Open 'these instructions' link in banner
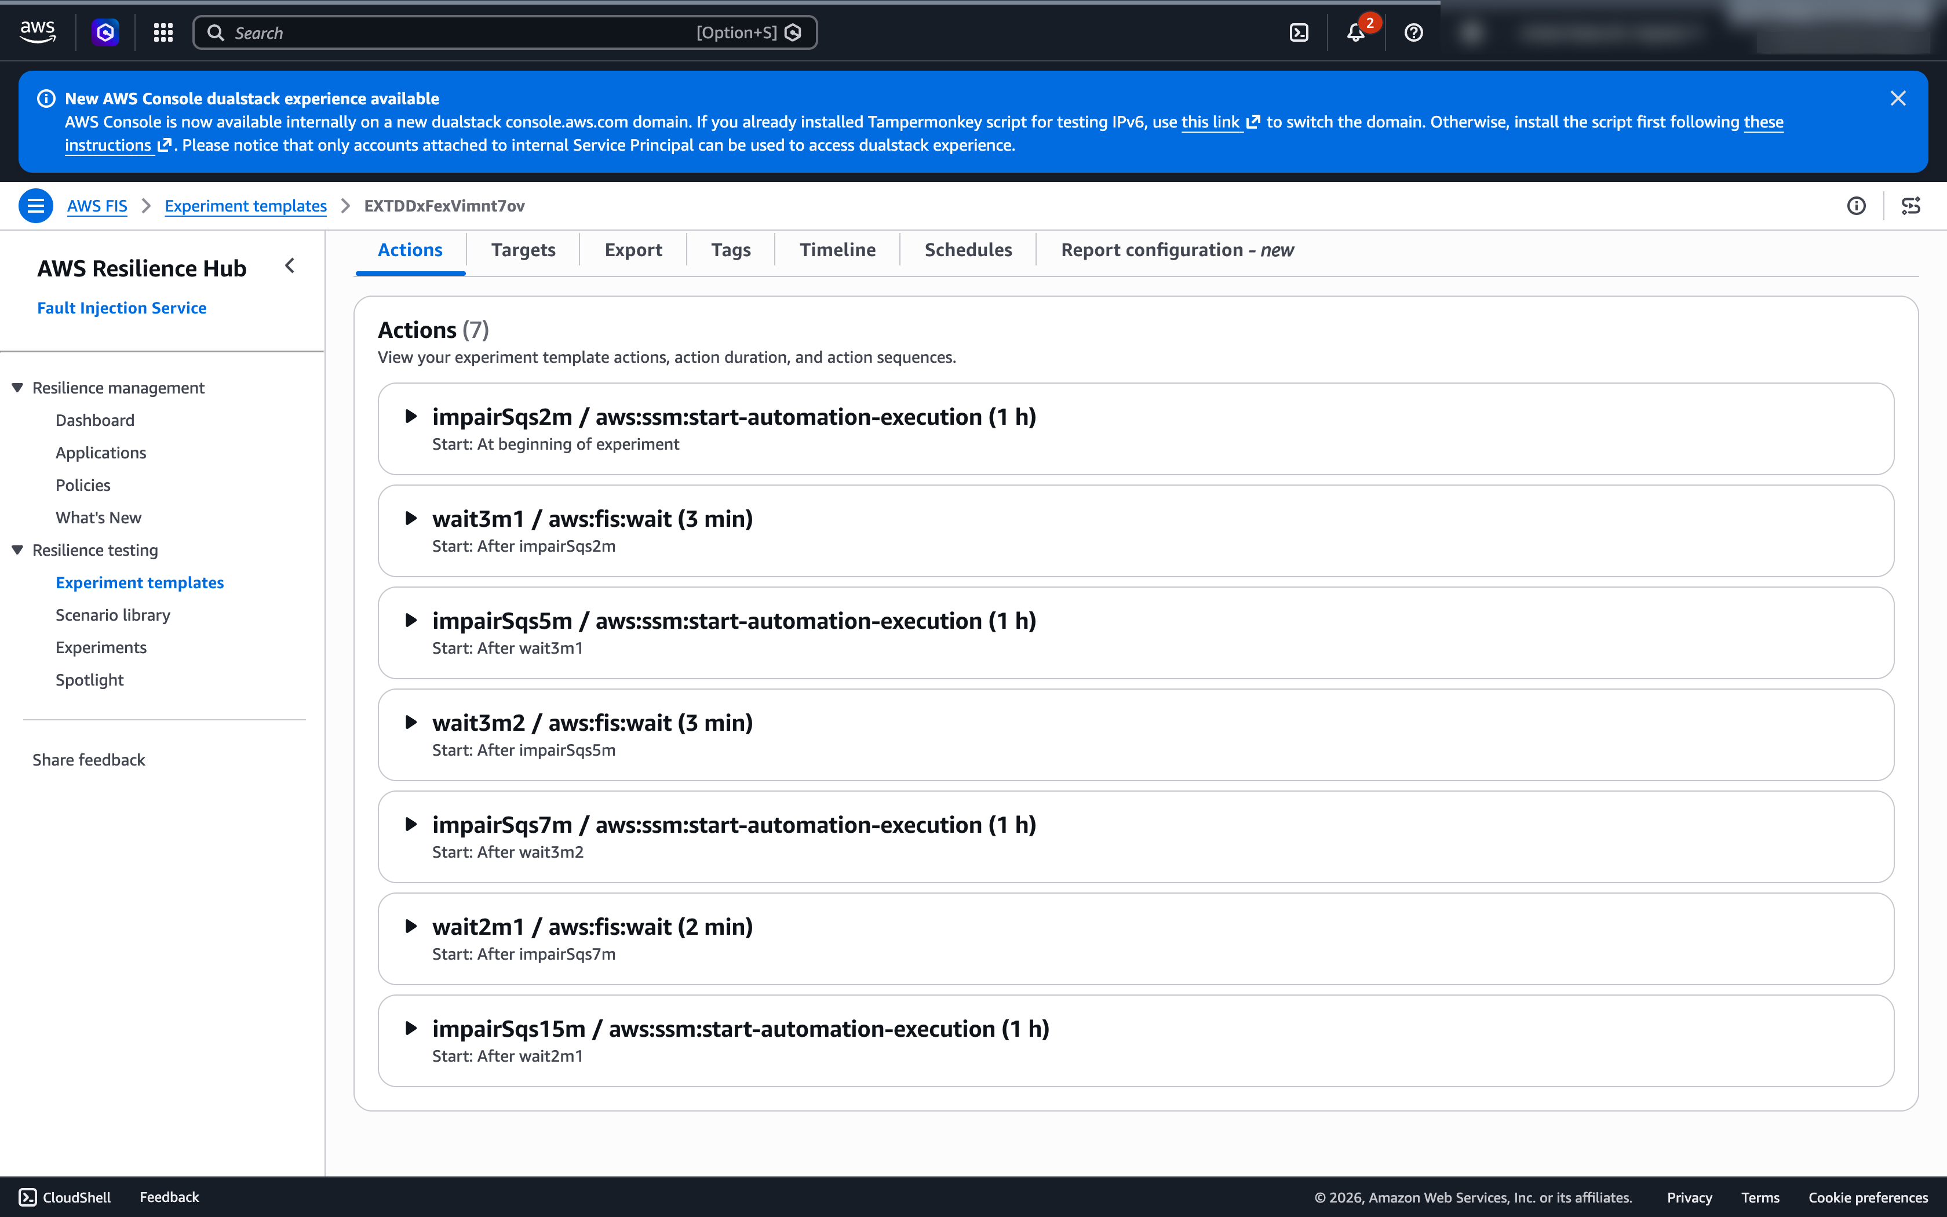This screenshot has height=1217, width=1947. [x=1763, y=122]
